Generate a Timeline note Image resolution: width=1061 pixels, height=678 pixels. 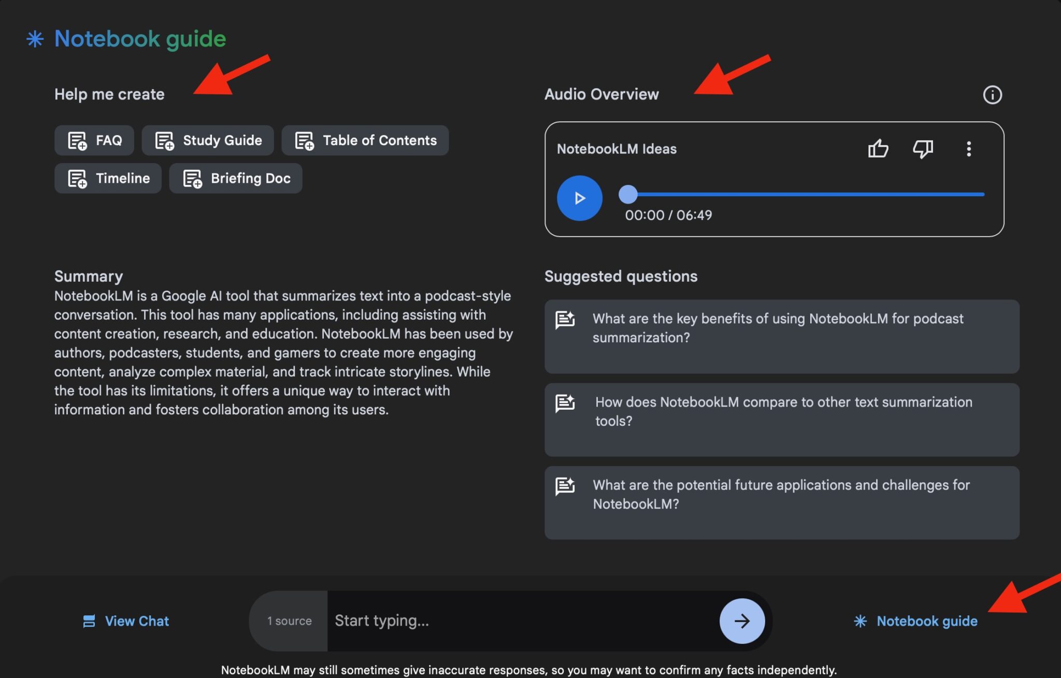tap(108, 179)
